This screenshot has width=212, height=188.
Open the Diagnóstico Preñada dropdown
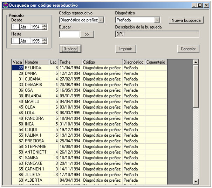pos(157,20)
